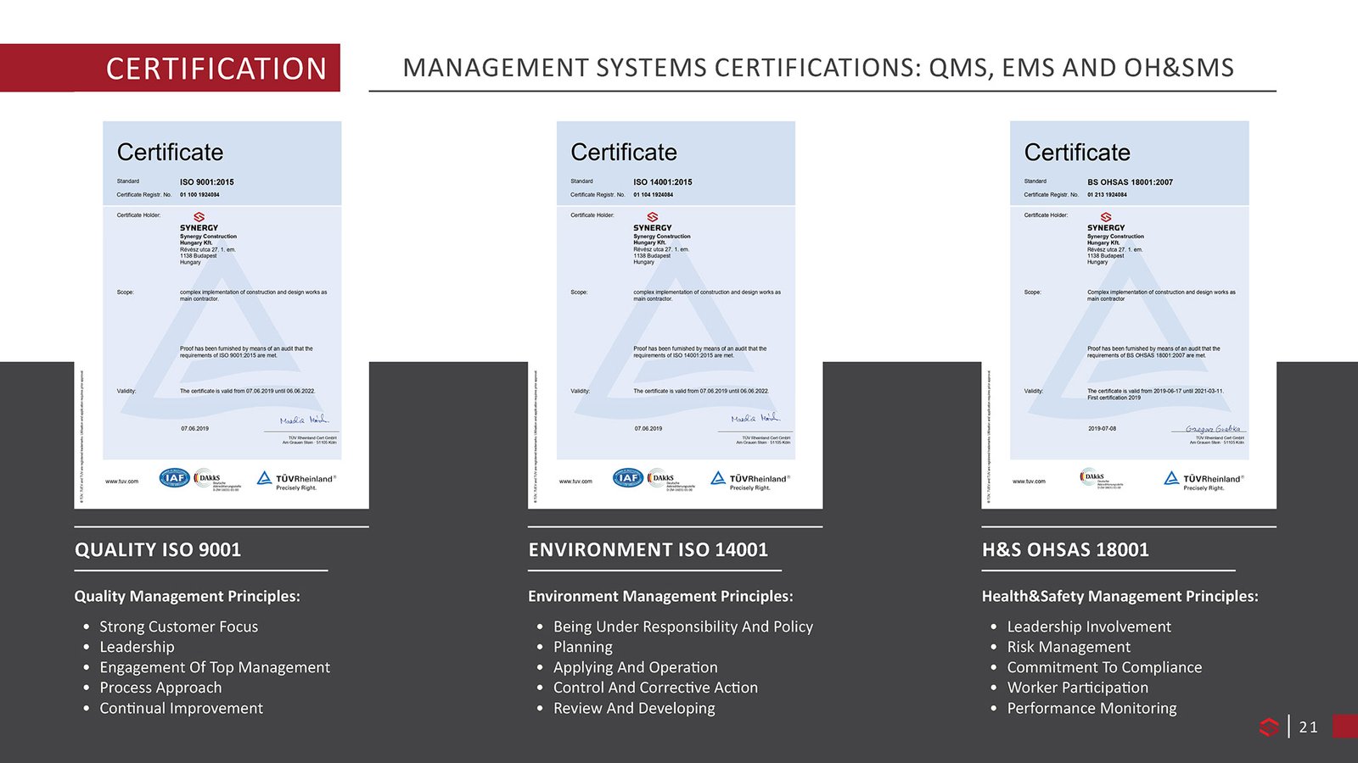This screenshot has height=763, width=1358.
Task: Open the BS OHSAS 18001:2007 certificate image
Action: 1129,314
